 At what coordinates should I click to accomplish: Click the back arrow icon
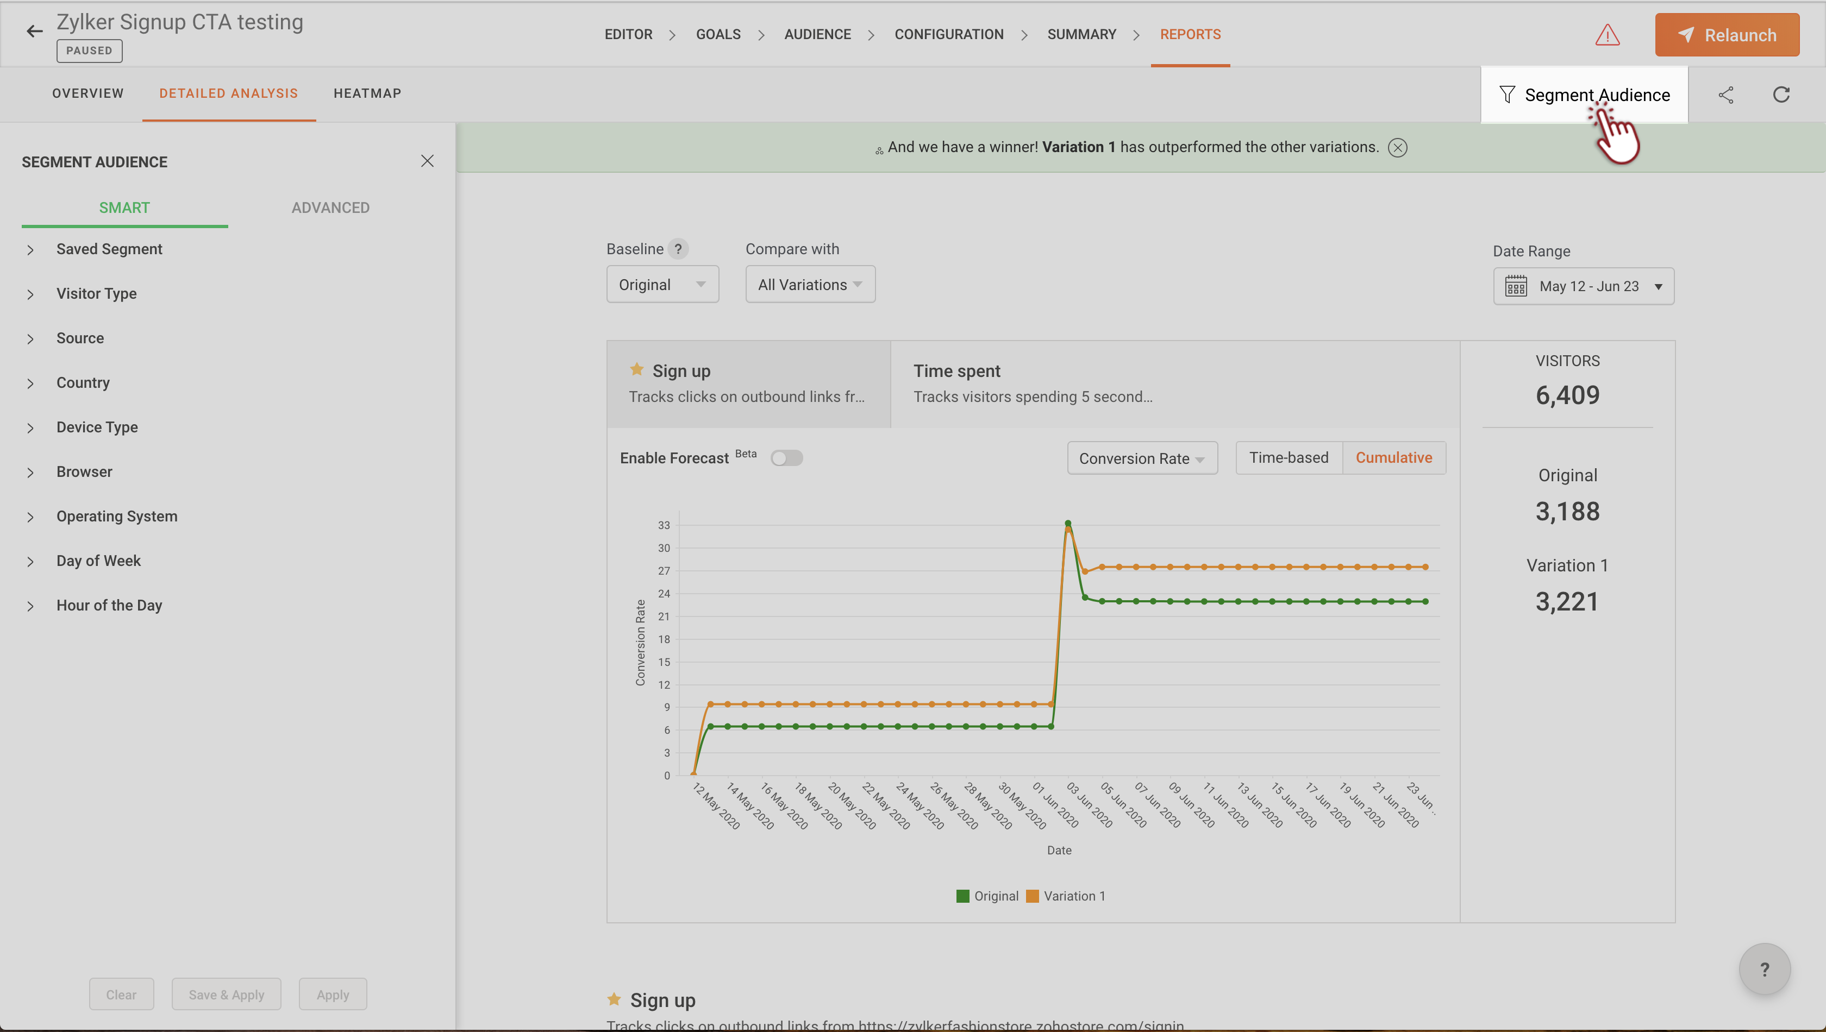[34, 31]
